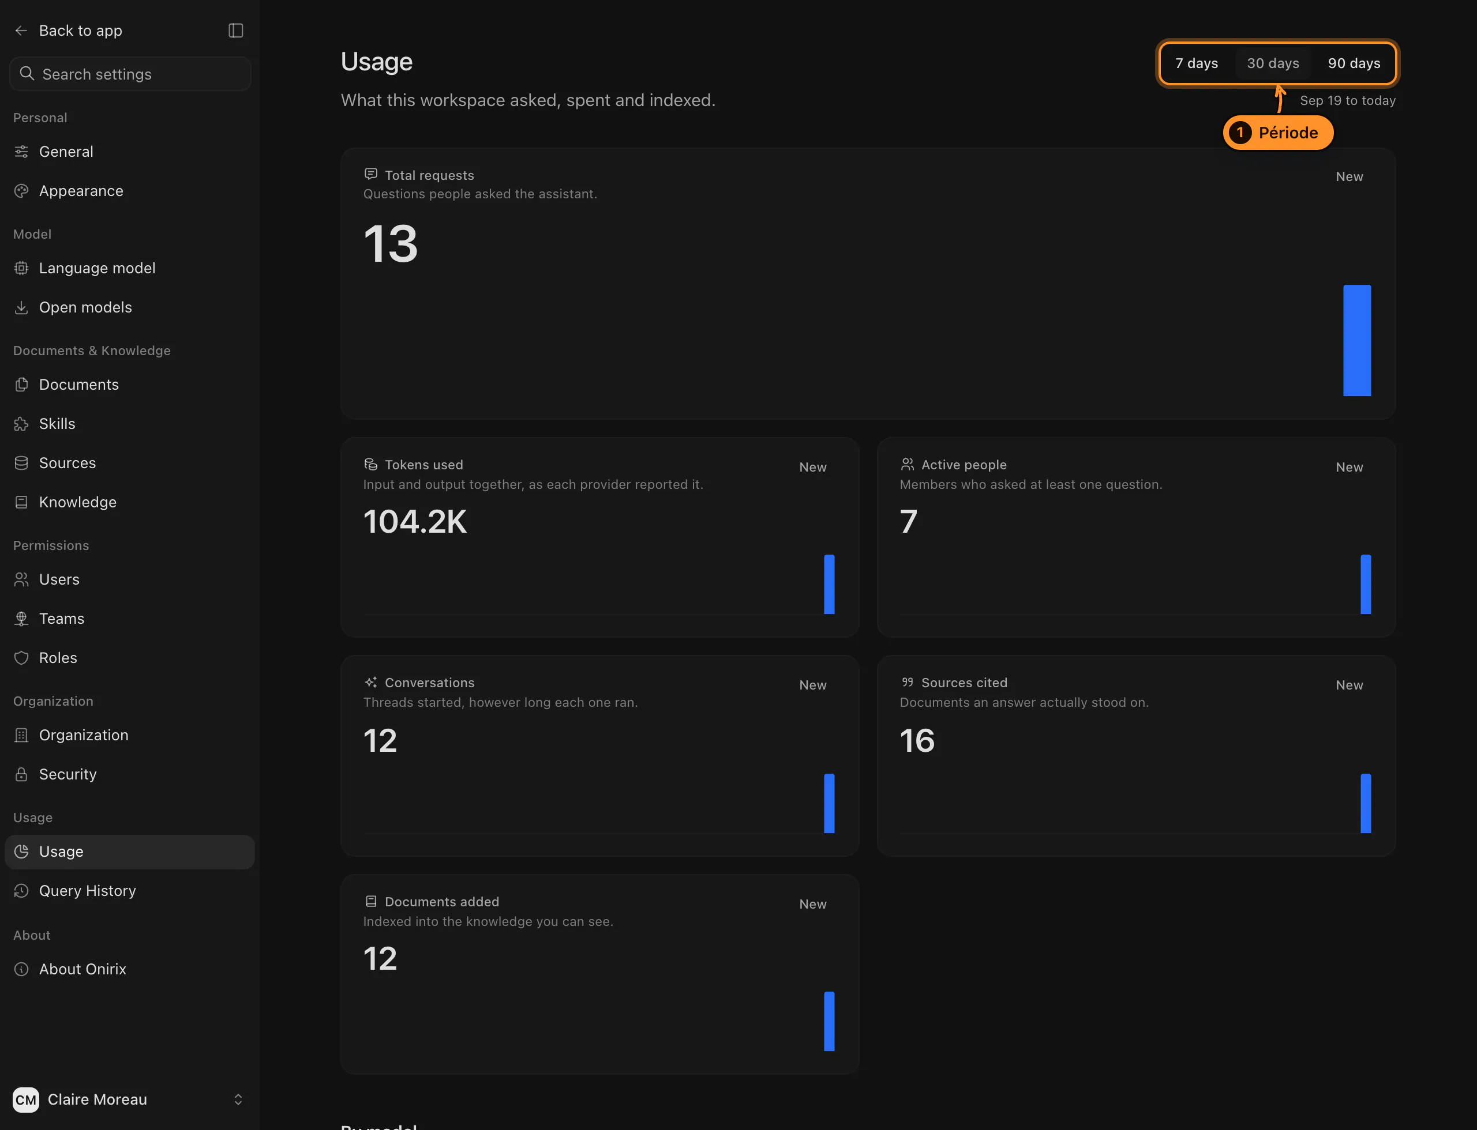This screenshot has width=1477, height=1130.
Task: Click the General sliders icon
Action: click(x=21, y=151)
